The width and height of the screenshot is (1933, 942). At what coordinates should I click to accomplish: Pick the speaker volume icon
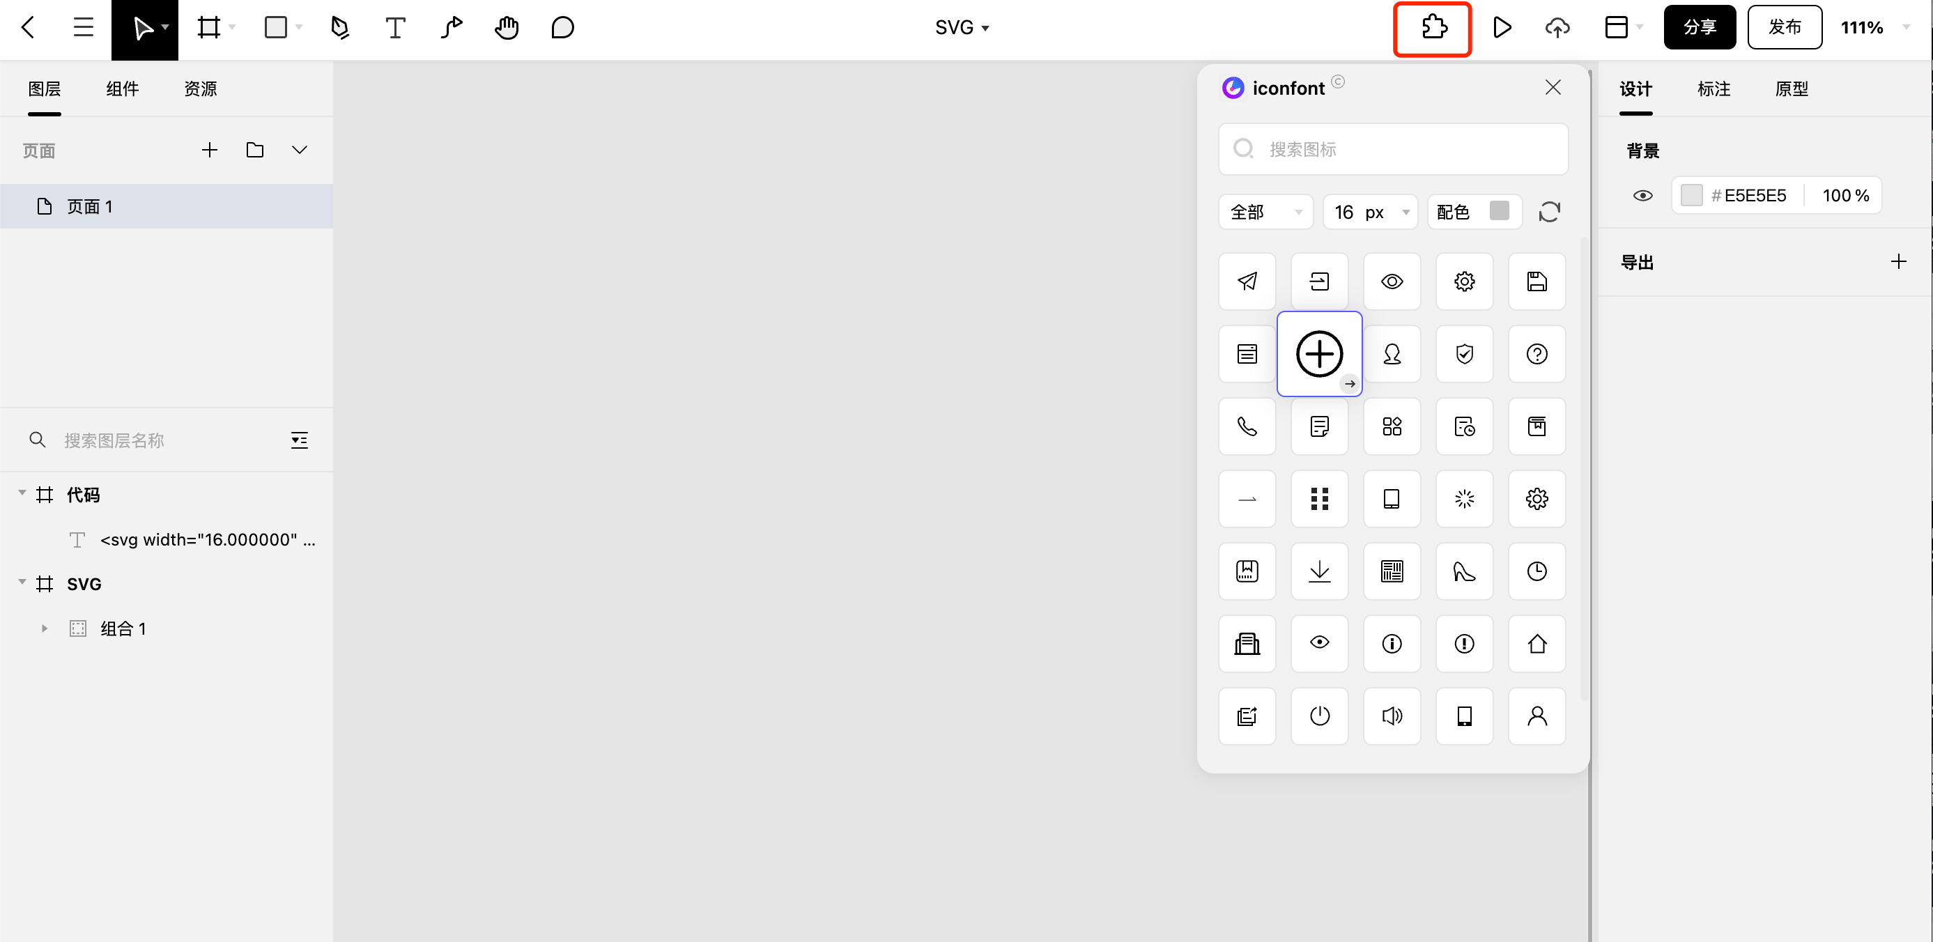1392,716
